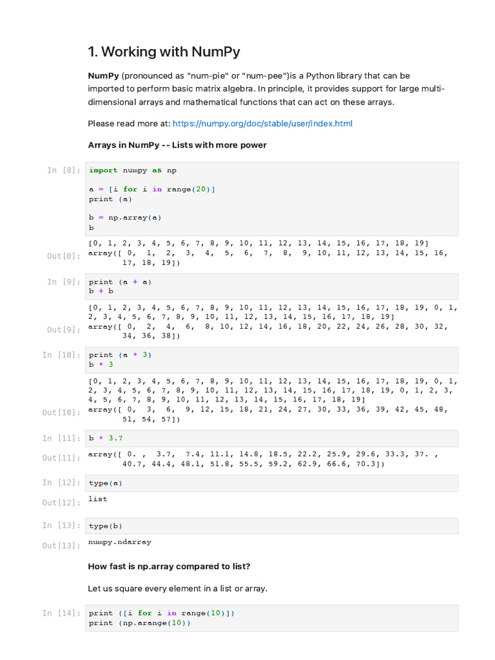This screenshot has height=660, width=495.
Task: Focus the In [14] code cell with np.arange(10)
Action: coord(271,618)
